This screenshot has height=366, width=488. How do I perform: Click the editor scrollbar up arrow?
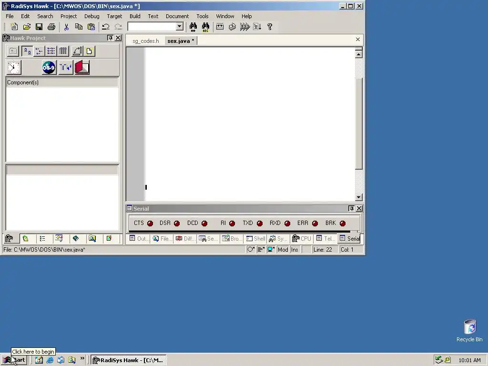358,54
